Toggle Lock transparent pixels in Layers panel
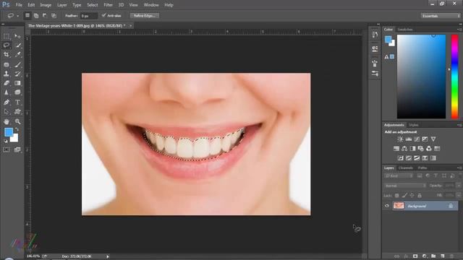Viewport: 463px width, 260px height. click(397, 196)
